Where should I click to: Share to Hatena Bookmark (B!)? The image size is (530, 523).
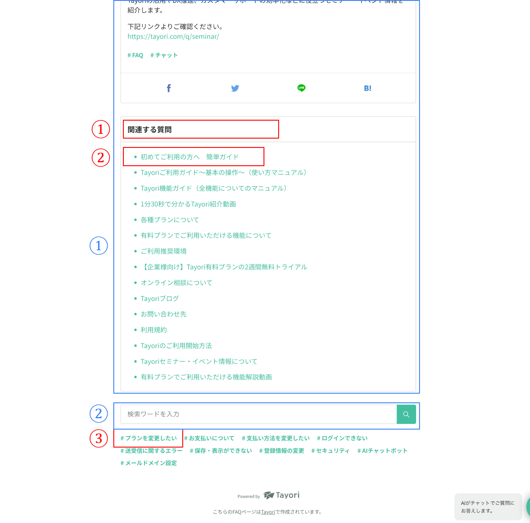point(368,88)
